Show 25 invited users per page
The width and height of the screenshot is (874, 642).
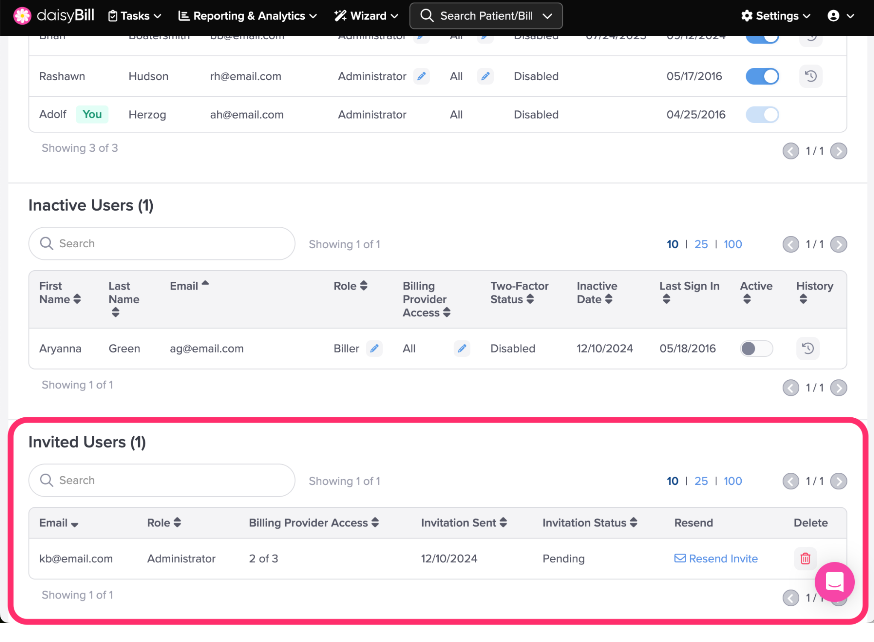tap(701, 481)
